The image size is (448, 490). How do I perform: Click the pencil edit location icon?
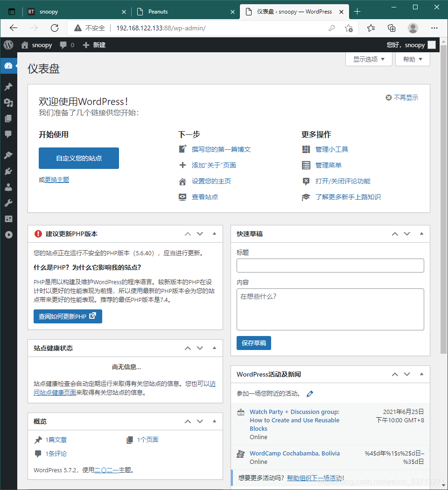coord(309,394)
